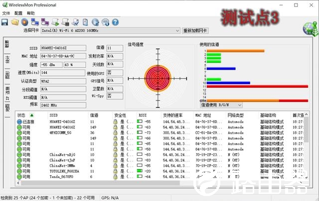Click the signal bar icon next to RSSI -20

(140, 171)
